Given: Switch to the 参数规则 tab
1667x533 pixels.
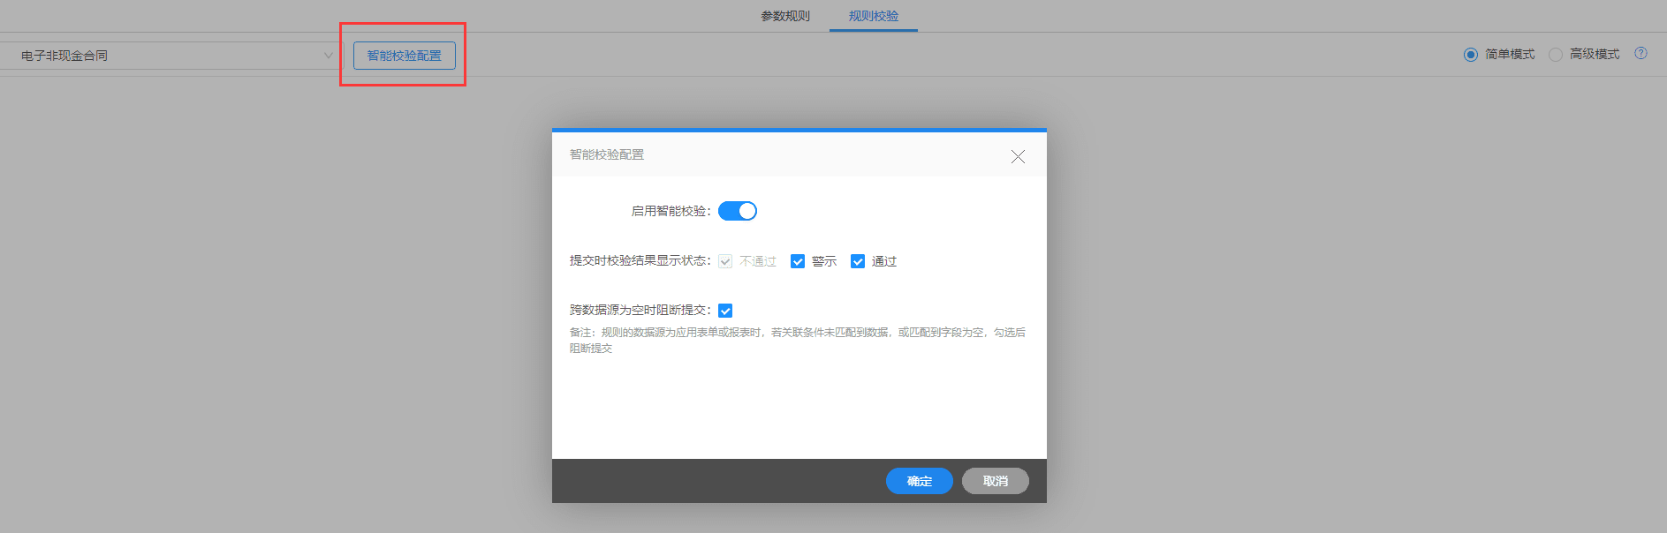Looking at the screenshot, I should (785, 16).
